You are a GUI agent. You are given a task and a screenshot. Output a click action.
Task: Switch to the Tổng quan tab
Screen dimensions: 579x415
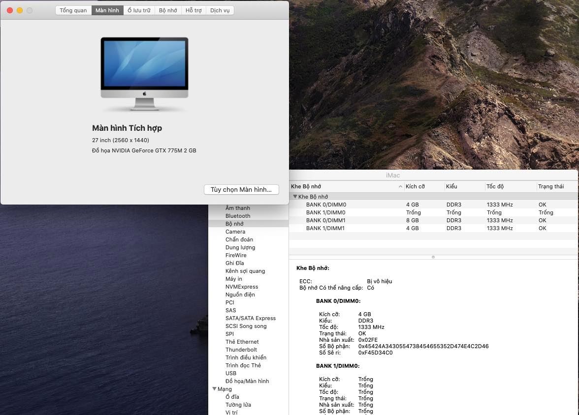coord(73,10)
